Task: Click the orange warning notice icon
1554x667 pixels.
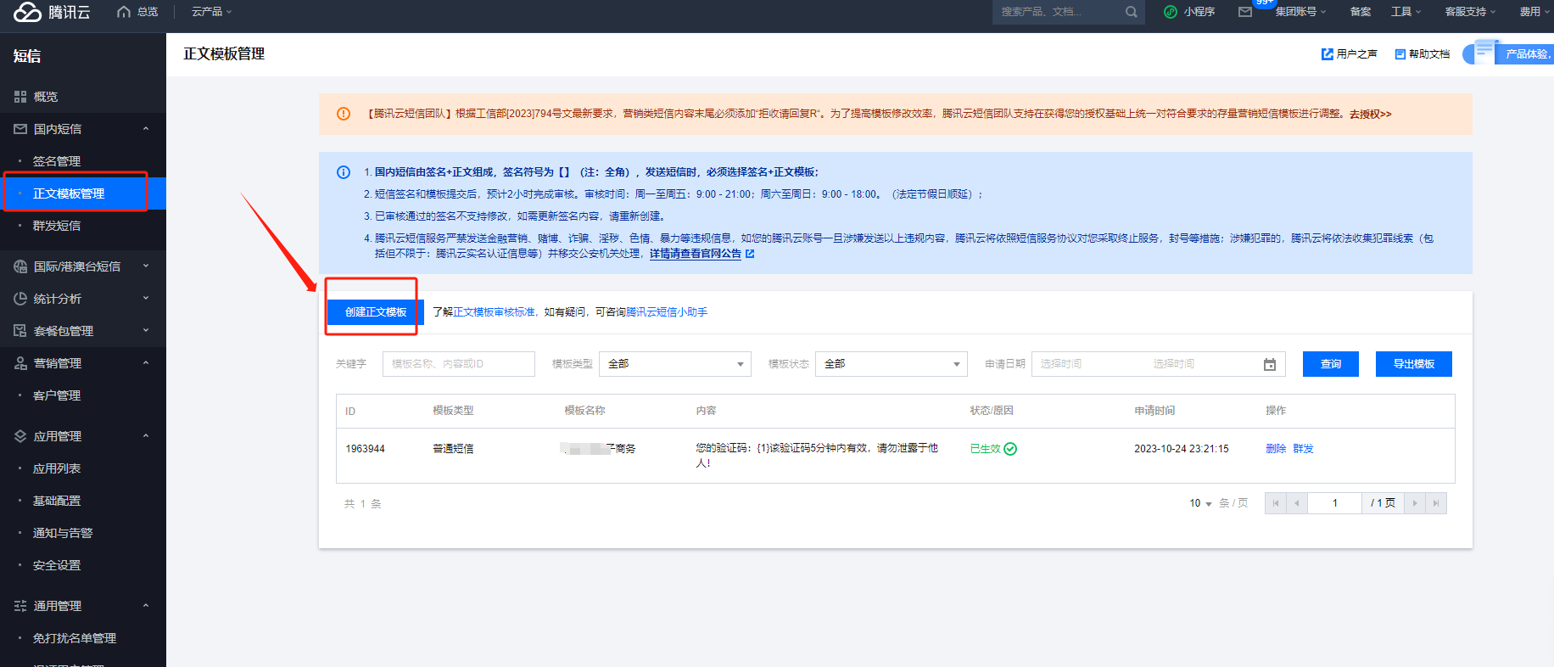Action: [x=344, y=114]
